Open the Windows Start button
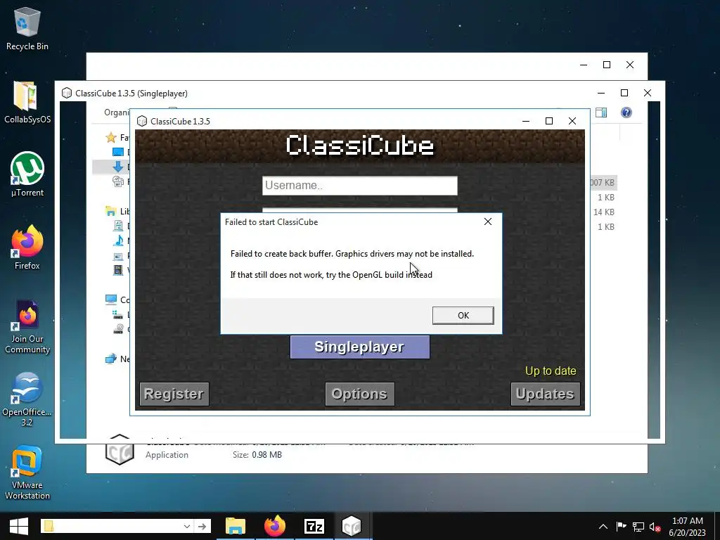This screenshot has width=720, height=540. (x=18, y=526)
